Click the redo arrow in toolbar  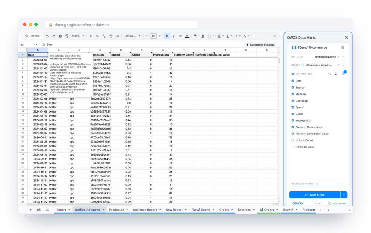(54, 36)
